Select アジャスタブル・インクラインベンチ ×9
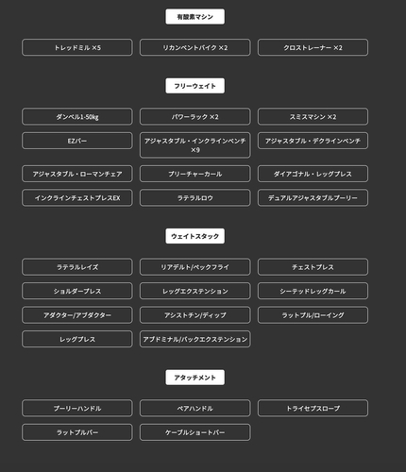The height and width of the screenshot is (472, 406). coord(195,145)
